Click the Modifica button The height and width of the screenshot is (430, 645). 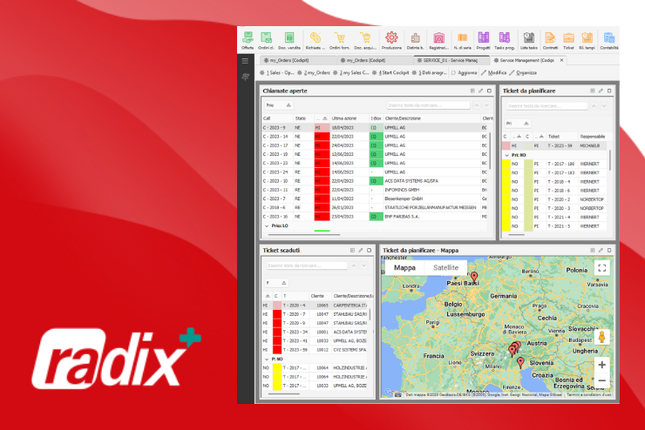[493, 73]
